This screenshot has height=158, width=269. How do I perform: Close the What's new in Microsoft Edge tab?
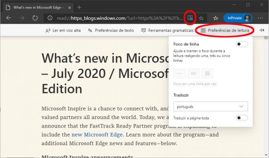click(x=69, y=8)
